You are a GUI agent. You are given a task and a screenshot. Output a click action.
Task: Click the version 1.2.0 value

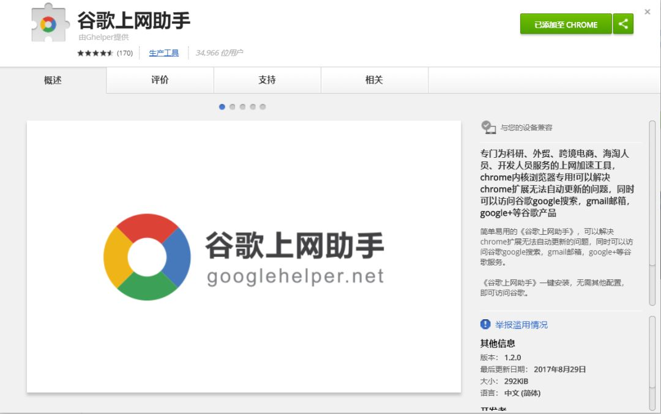[513, 358]
